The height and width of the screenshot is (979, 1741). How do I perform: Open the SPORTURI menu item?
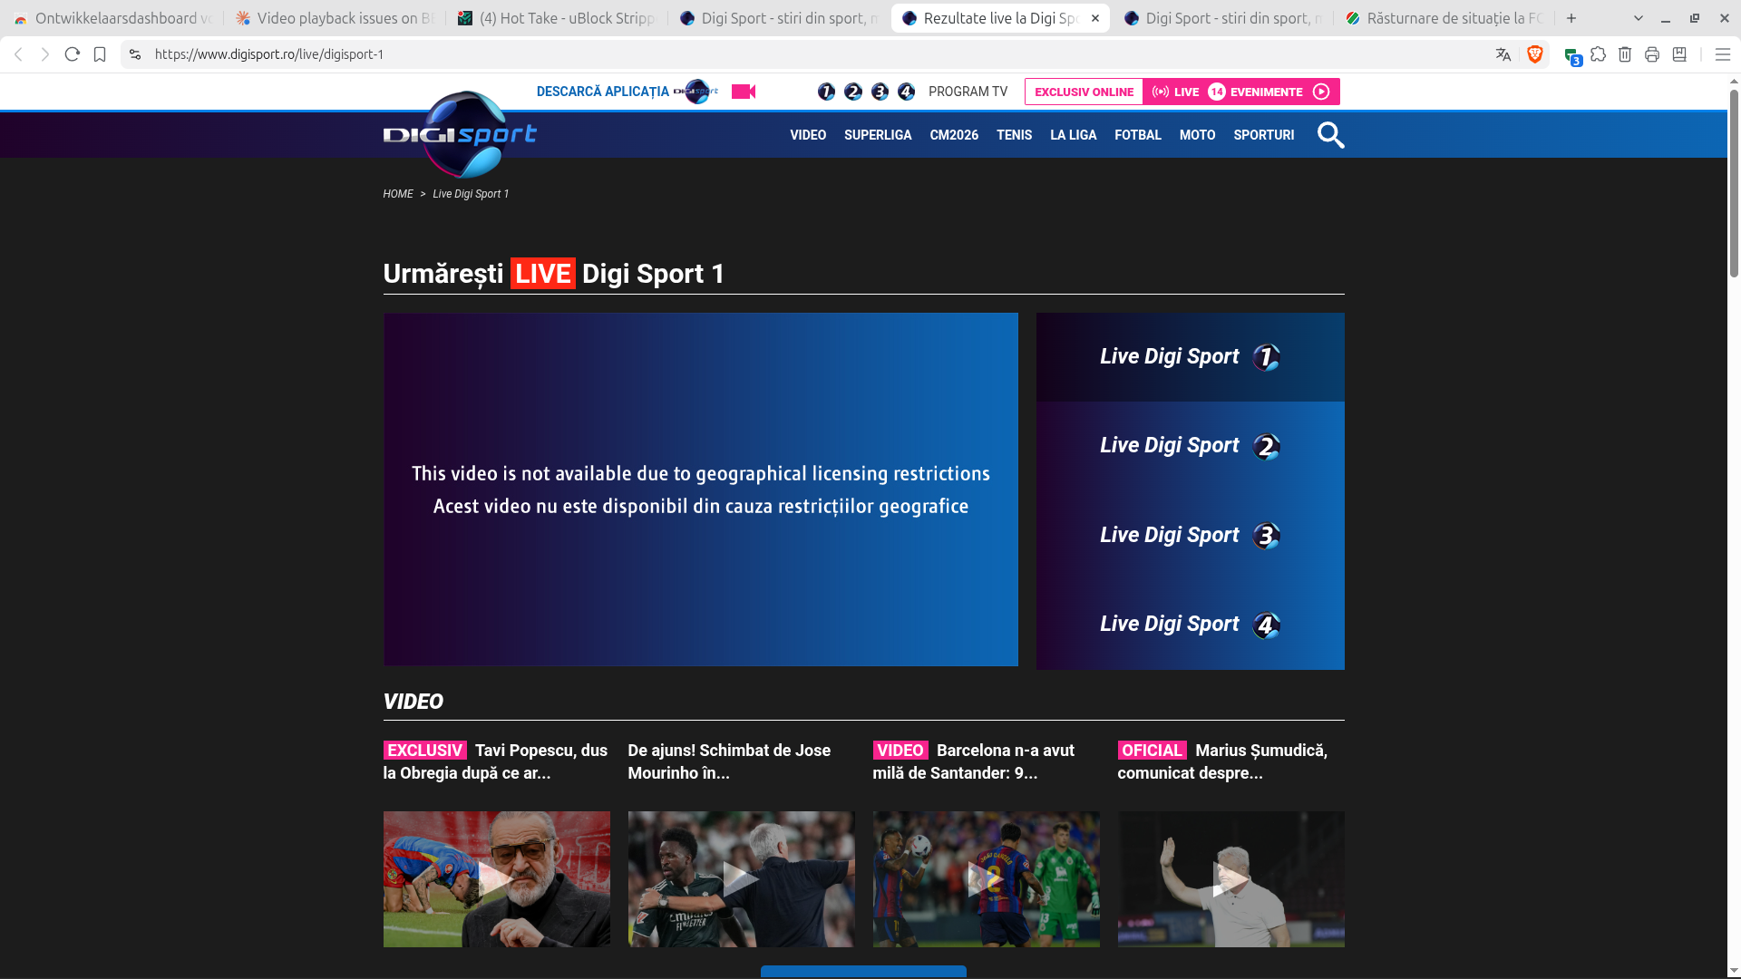tap(1264, 135)
